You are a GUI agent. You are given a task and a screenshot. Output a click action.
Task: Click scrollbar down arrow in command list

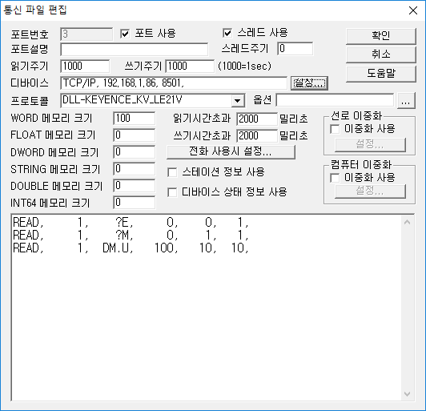(408, 394)
